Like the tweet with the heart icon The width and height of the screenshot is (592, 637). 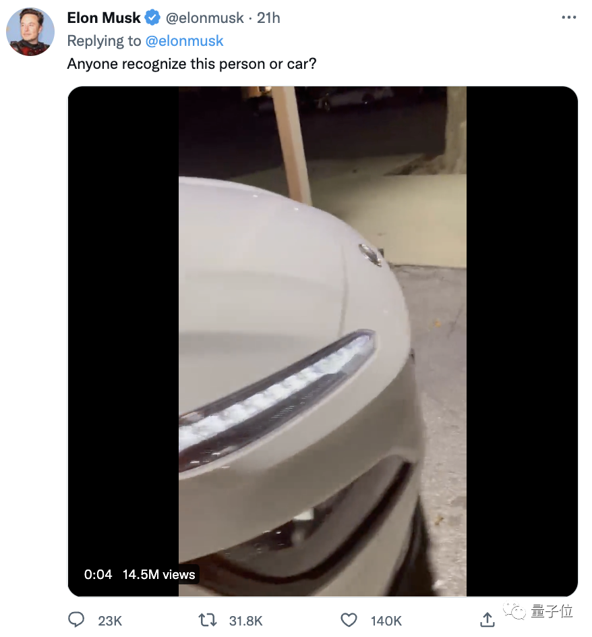349,620
